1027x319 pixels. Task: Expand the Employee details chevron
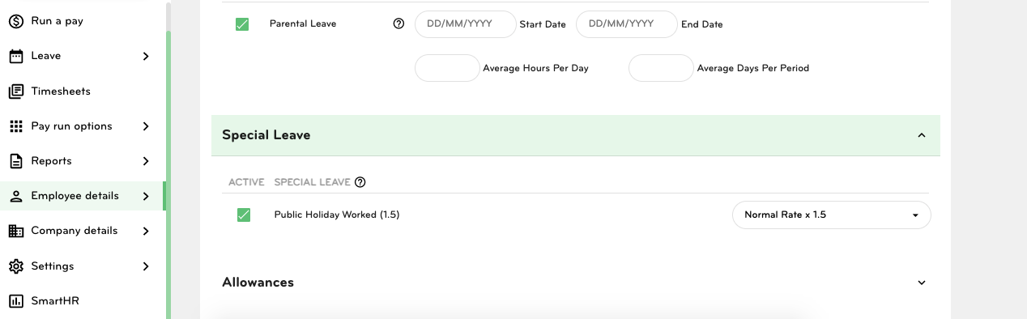pyautogui.click(x=146, y=196)
